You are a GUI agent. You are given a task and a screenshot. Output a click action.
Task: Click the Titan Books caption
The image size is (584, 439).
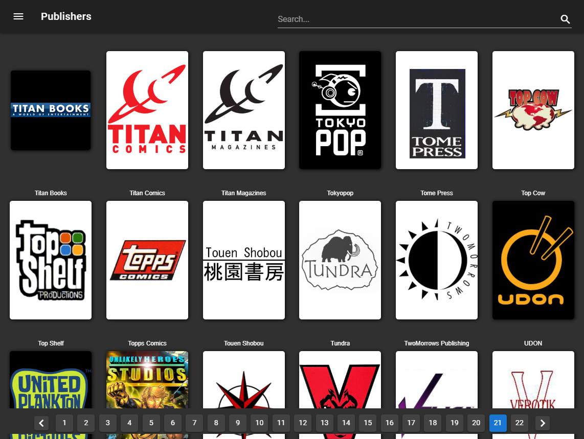pyautogui.click(x=51, y=193)
